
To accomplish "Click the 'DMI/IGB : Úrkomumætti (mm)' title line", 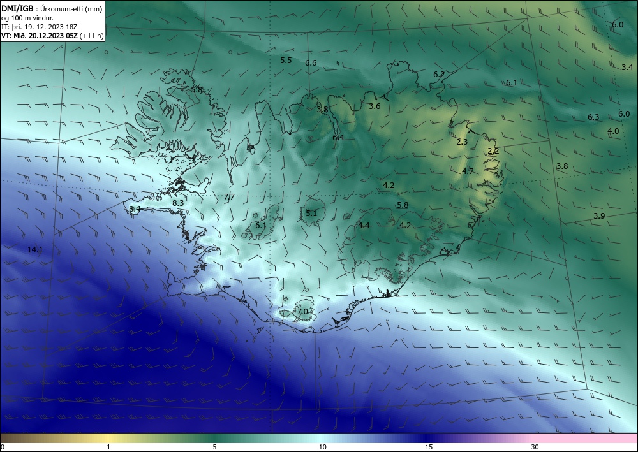I will (52, 8).
